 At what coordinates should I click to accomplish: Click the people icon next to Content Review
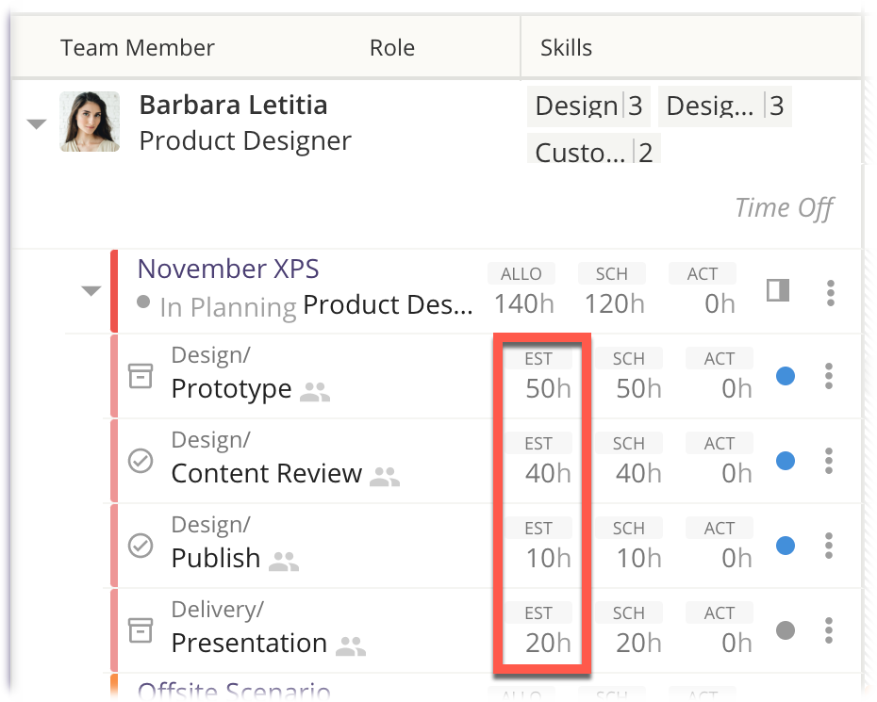pos(387,478)
